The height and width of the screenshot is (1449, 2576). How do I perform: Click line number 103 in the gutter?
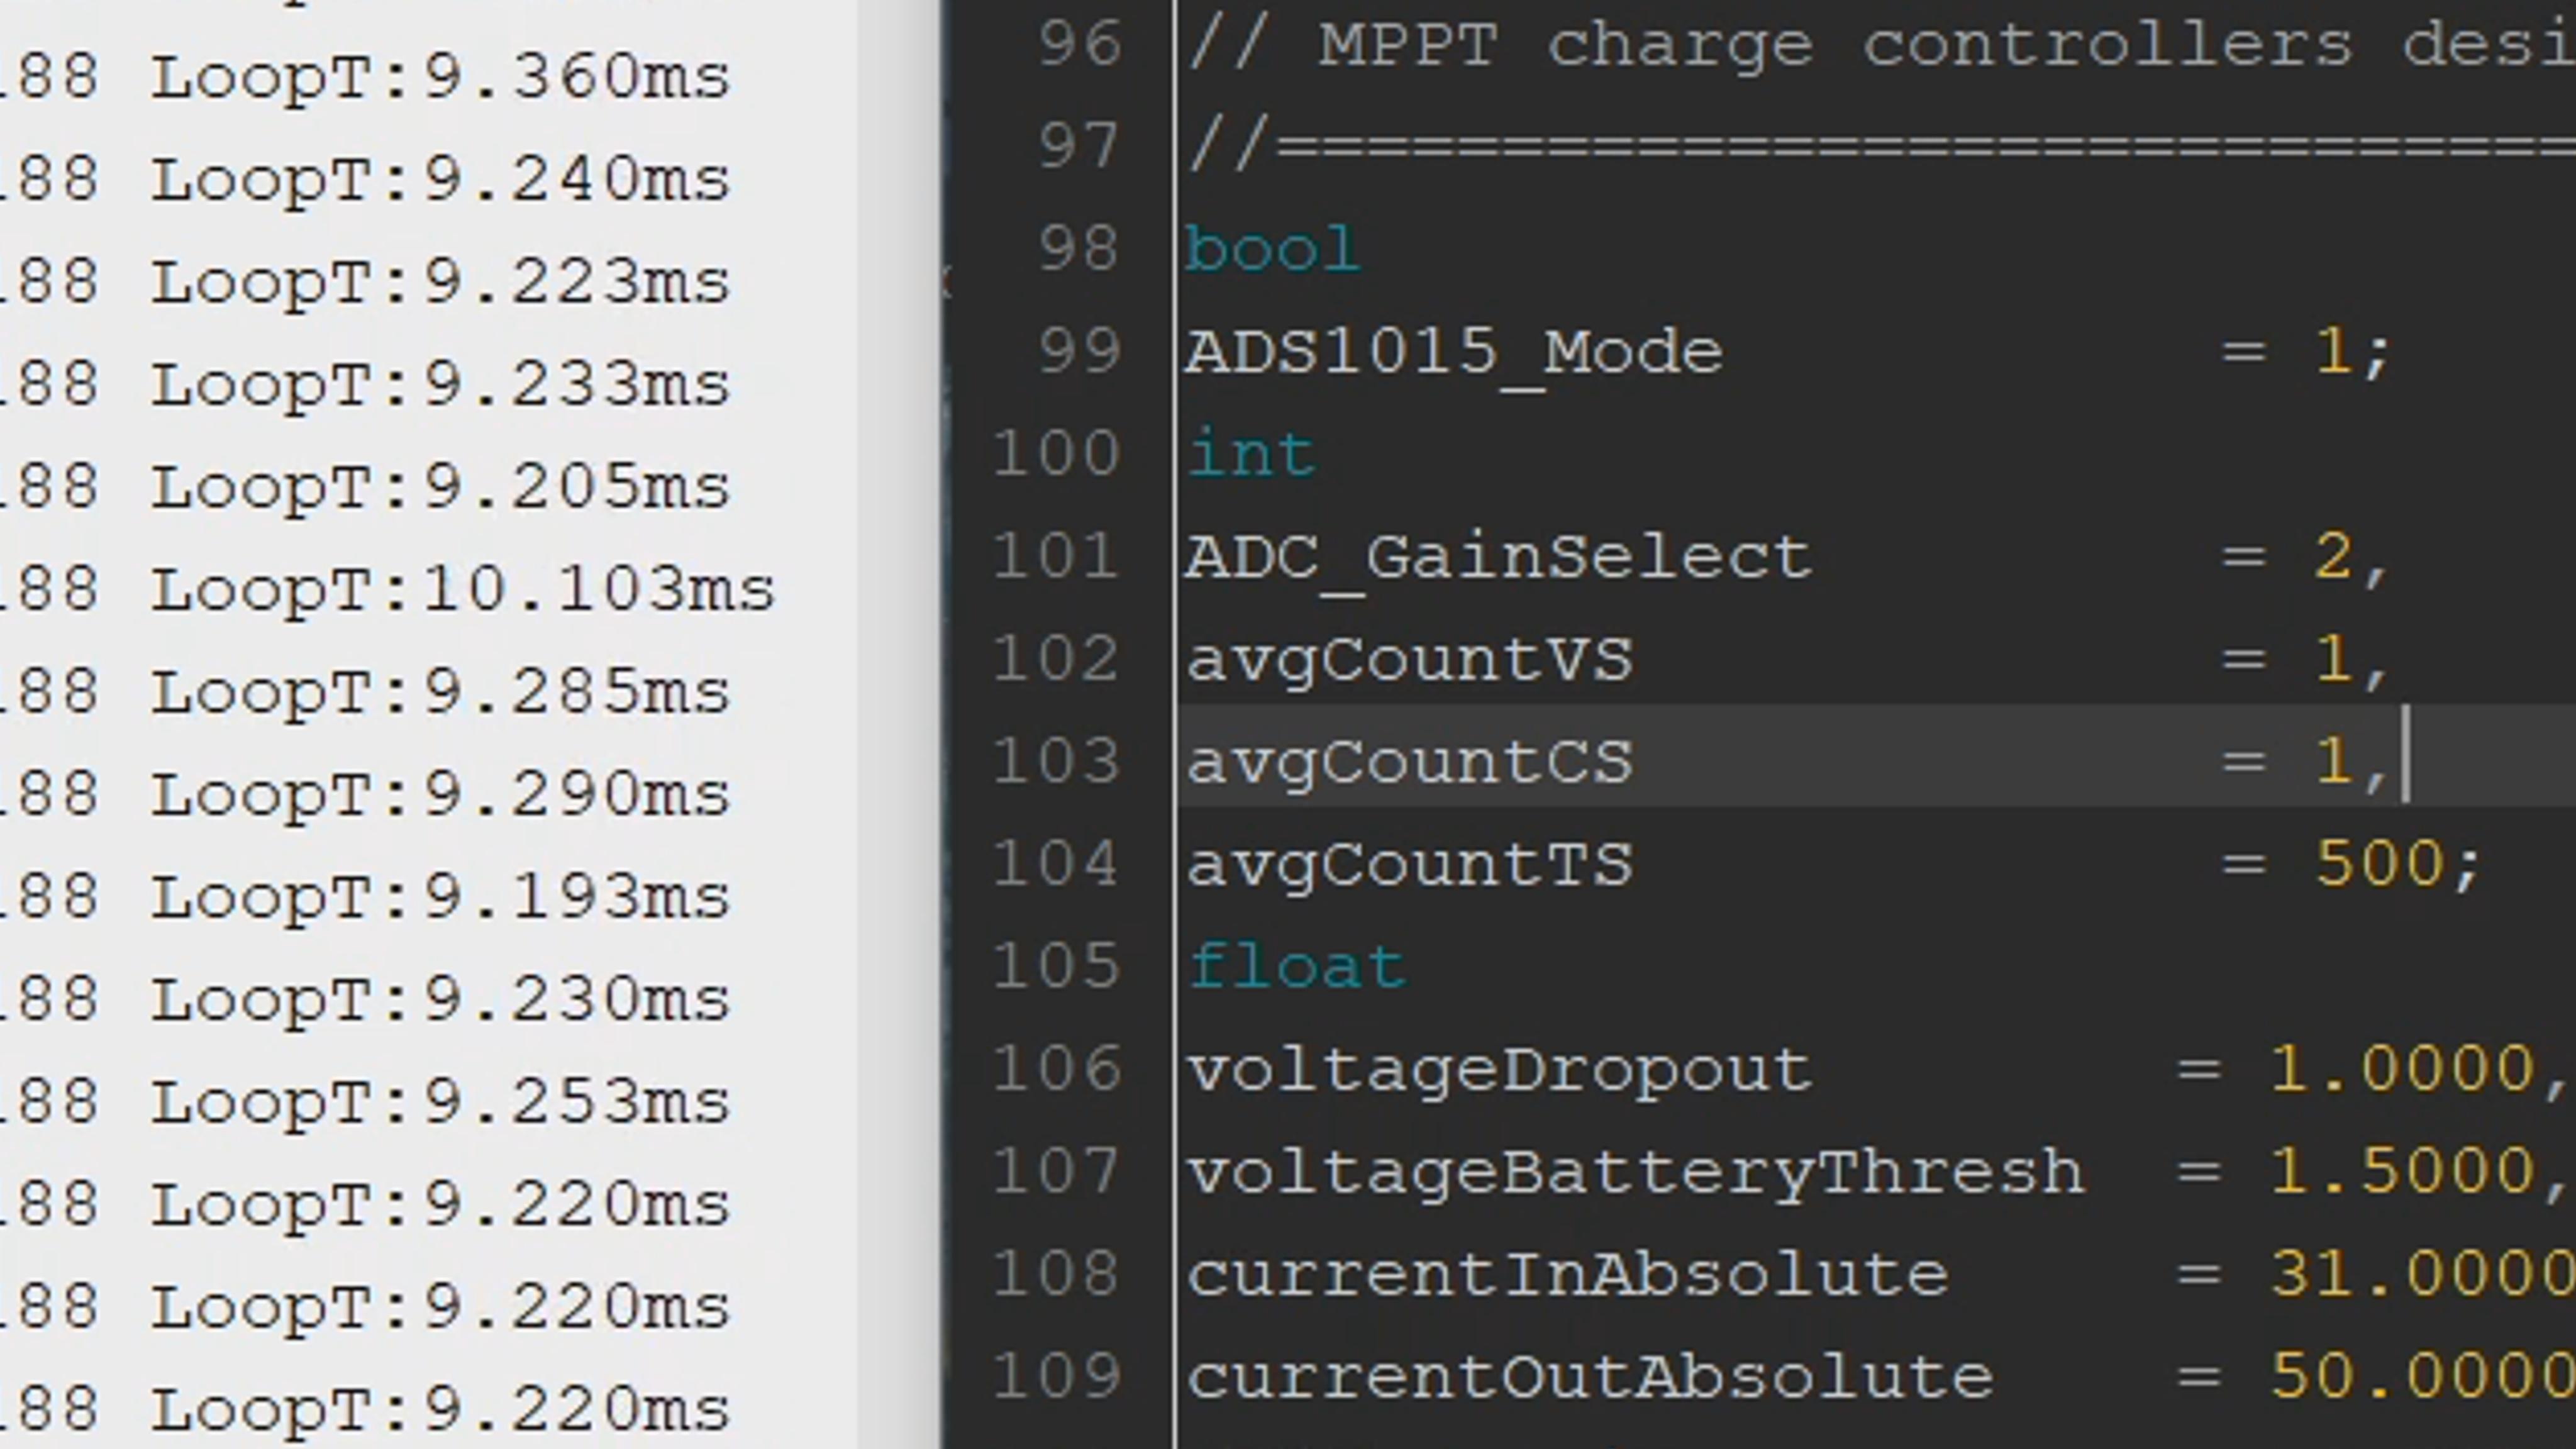(x=1056, y=761)
